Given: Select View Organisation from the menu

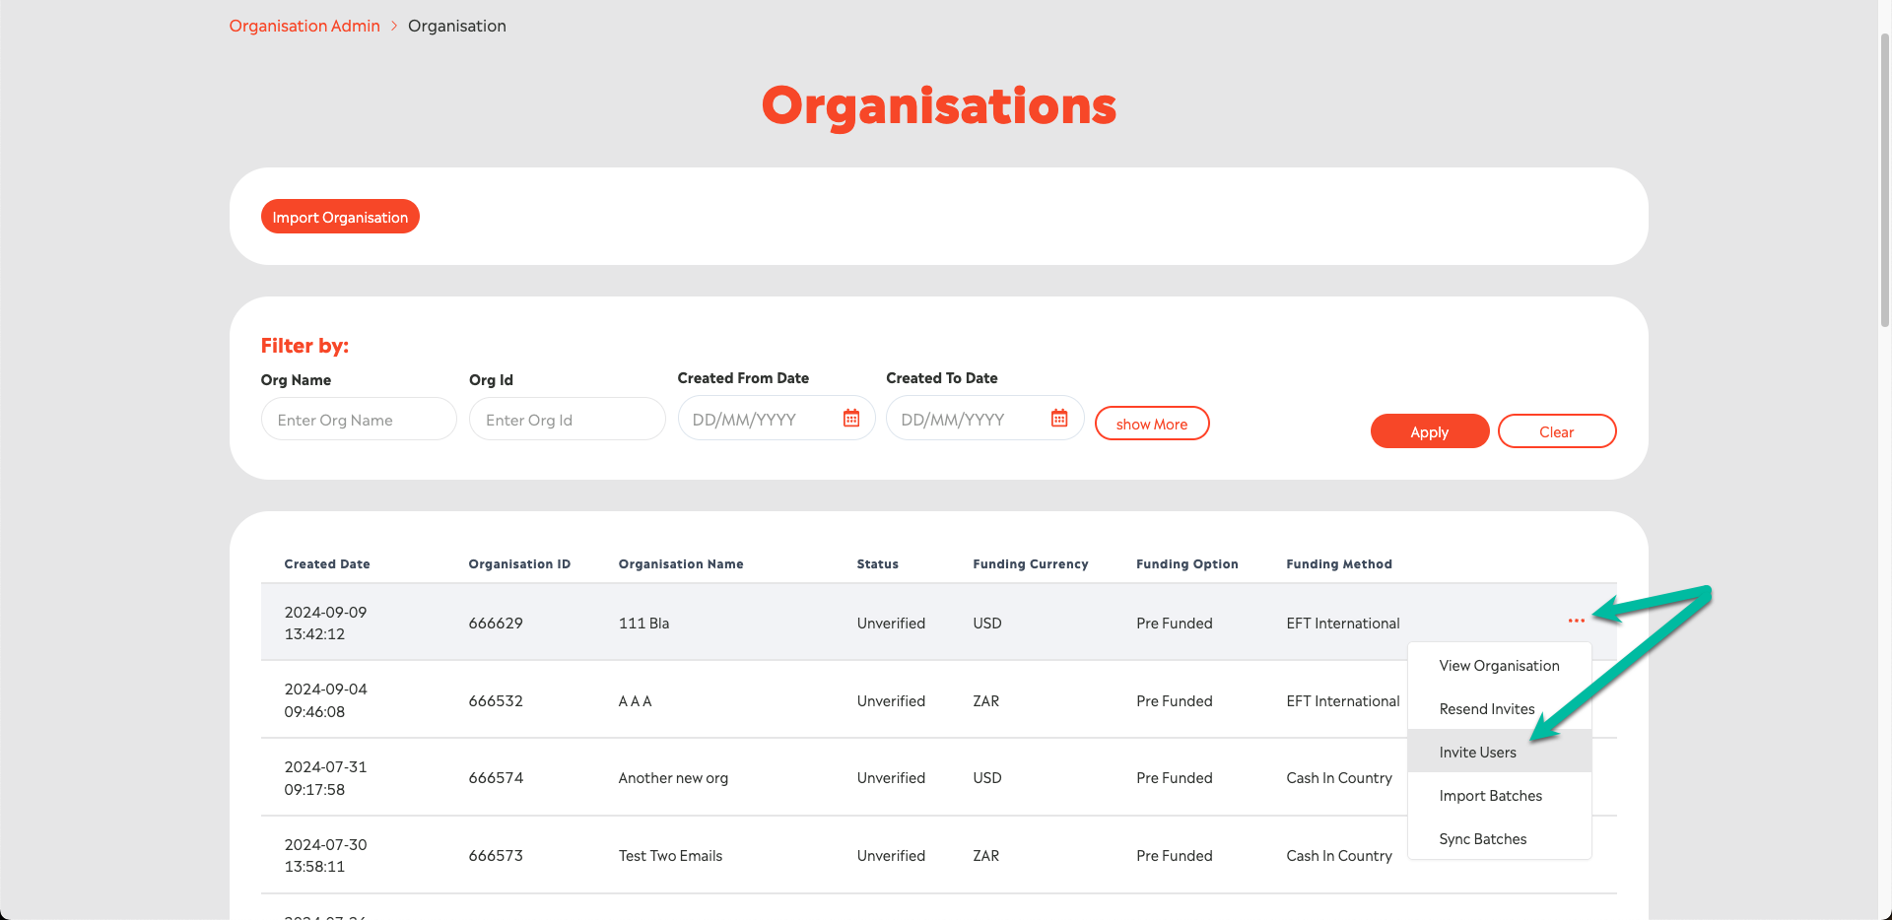Looking at the screenshot, I should (1499, 666).
